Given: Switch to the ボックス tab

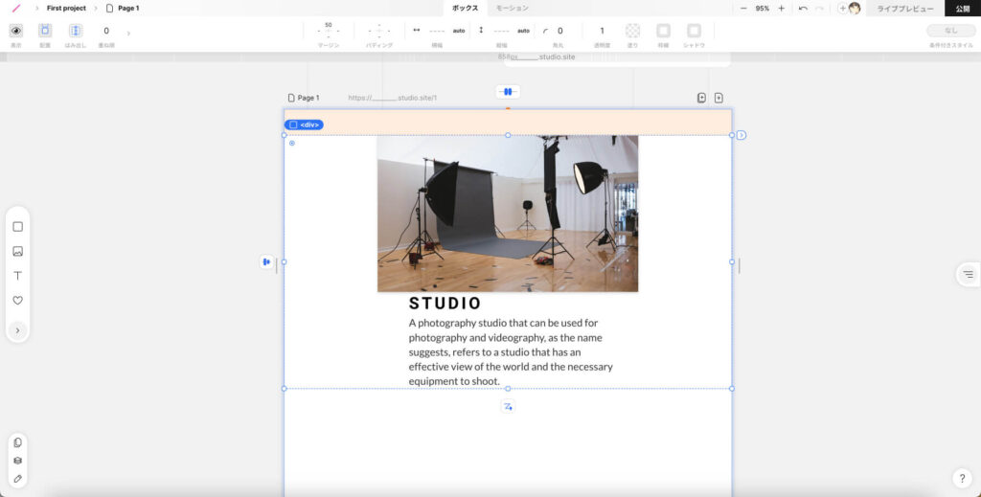Looking at the screenshot, I should (x=465, y=8).
